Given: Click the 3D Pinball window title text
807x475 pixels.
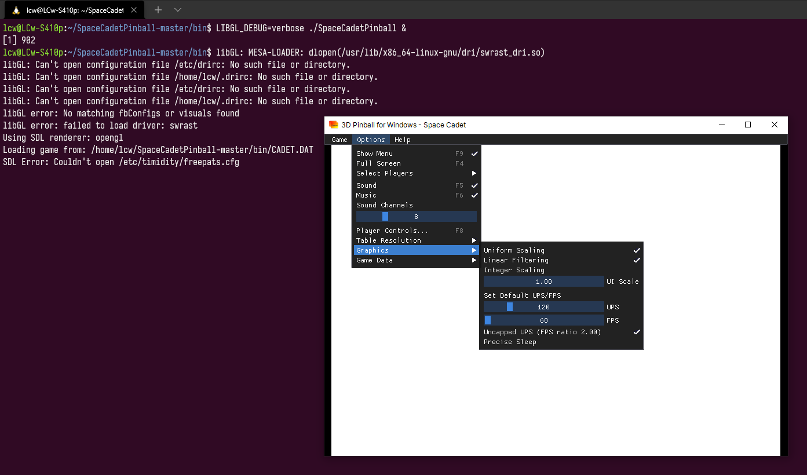Looking at the screenshot, I should (404, 125).
